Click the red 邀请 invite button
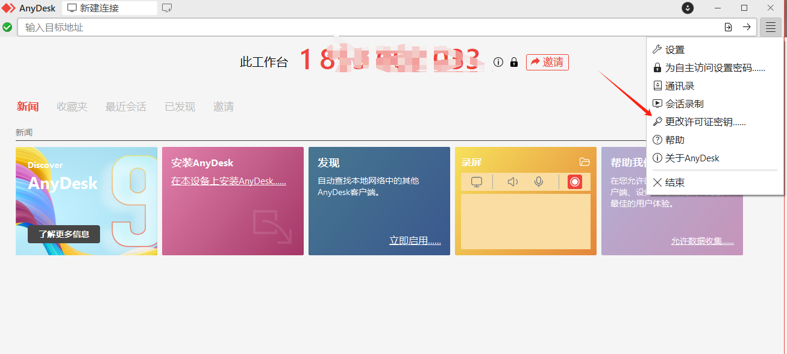The width and height of the screenshot is (787, 354). click(x=547, y=62)
